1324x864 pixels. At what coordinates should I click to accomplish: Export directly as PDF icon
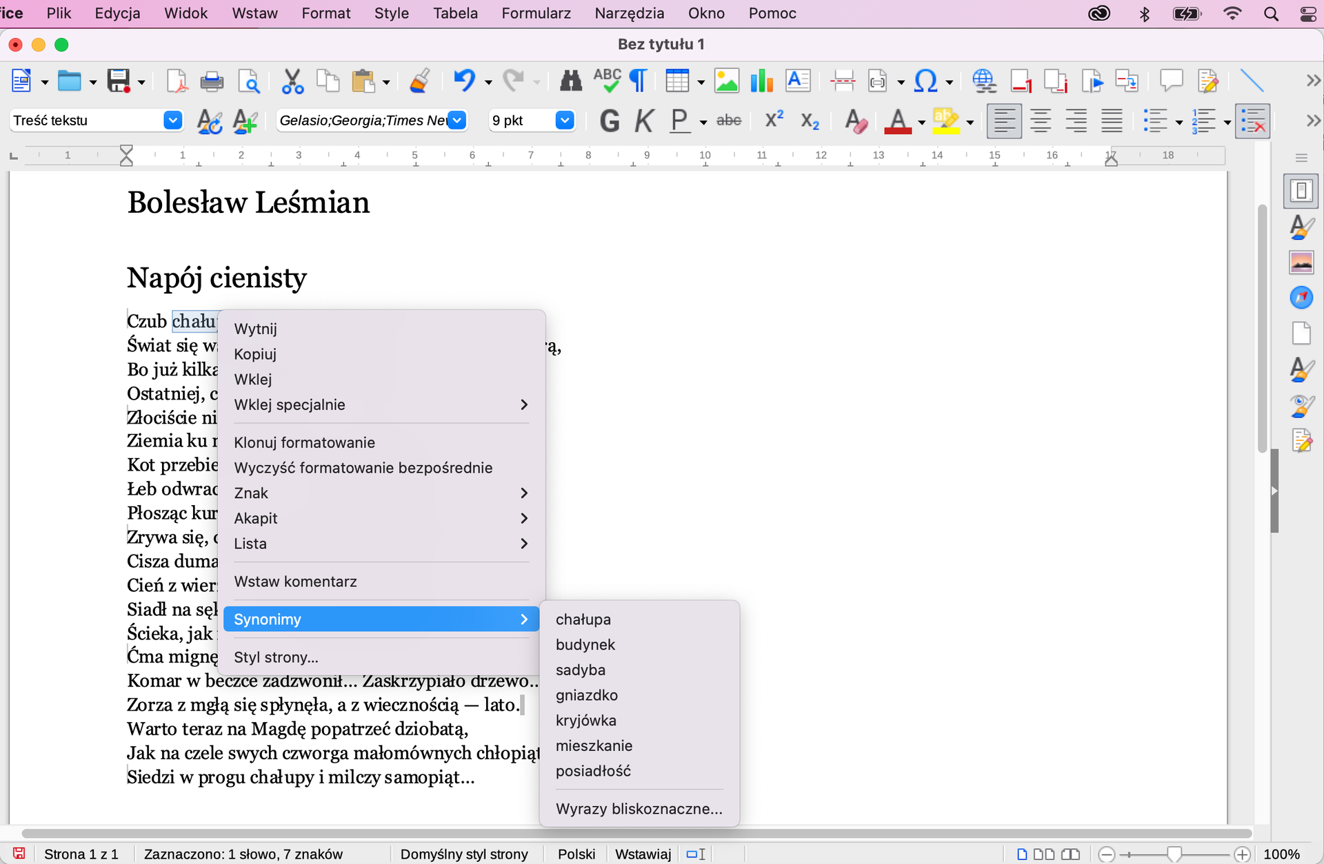tap(177, 81)
